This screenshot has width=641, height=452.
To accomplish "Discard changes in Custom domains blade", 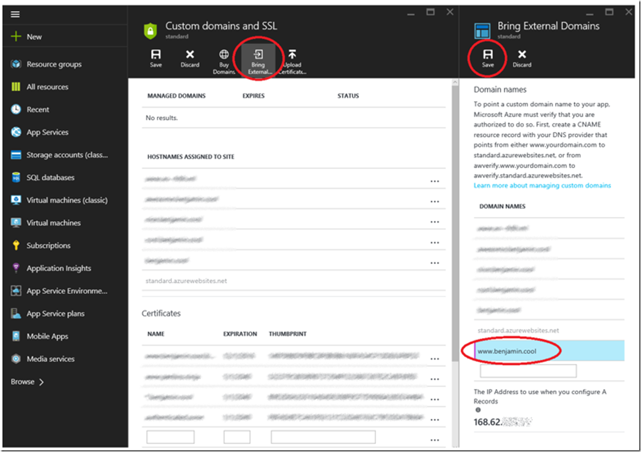I will pyautogui.click(x=190, y=58).
